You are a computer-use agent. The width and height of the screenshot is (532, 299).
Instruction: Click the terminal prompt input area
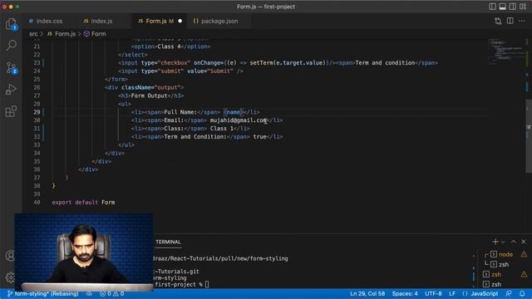[x=207, y=284]
